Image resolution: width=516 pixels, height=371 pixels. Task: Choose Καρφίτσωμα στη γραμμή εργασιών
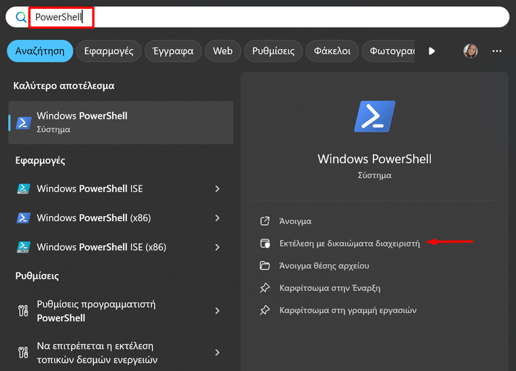348,310
